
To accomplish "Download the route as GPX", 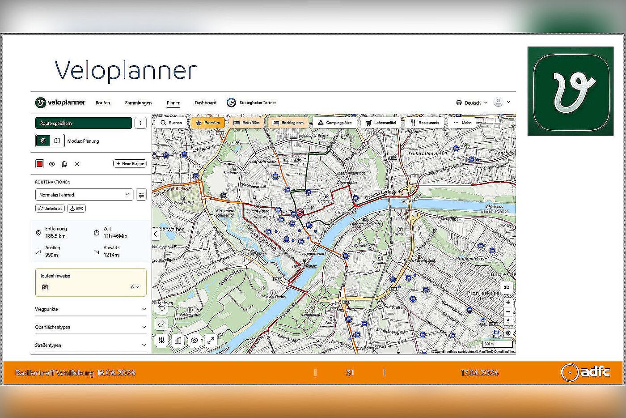I will (76, 209).
